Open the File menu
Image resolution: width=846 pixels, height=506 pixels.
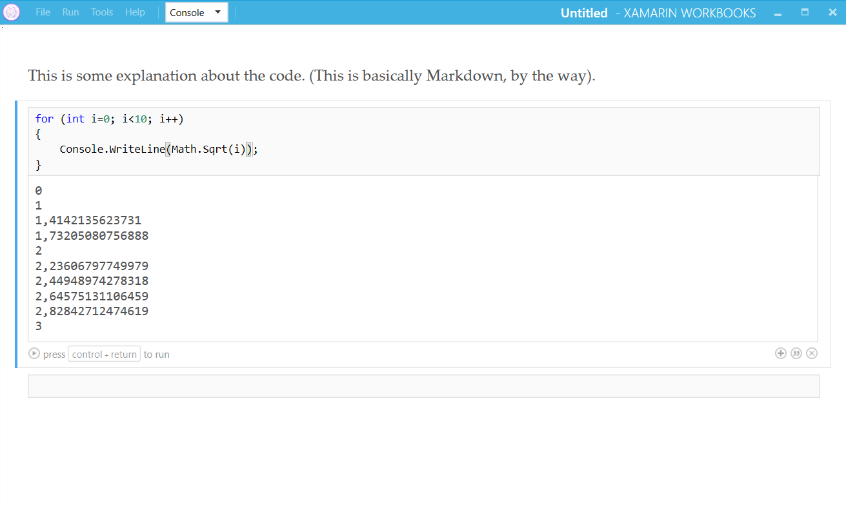(43, 12)
